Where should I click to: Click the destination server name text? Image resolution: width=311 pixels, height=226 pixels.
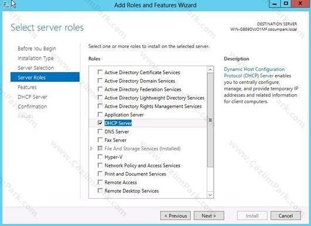click(x=263, y=29)
